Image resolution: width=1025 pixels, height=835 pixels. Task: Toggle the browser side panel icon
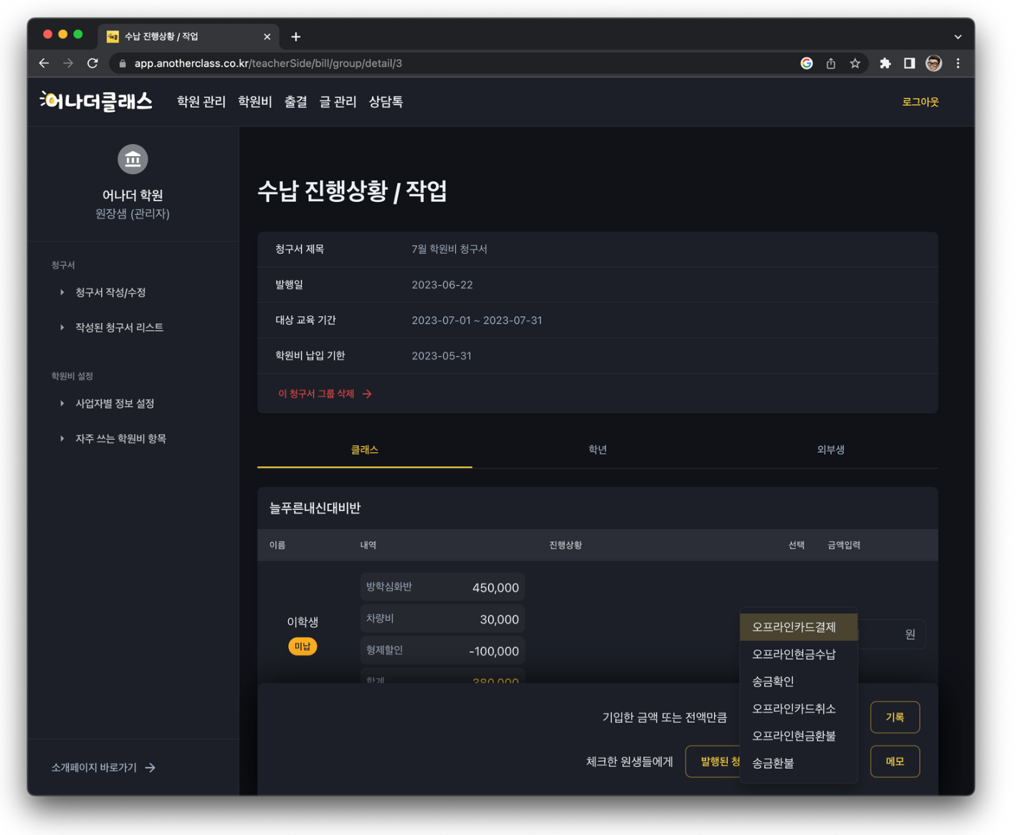909,63
